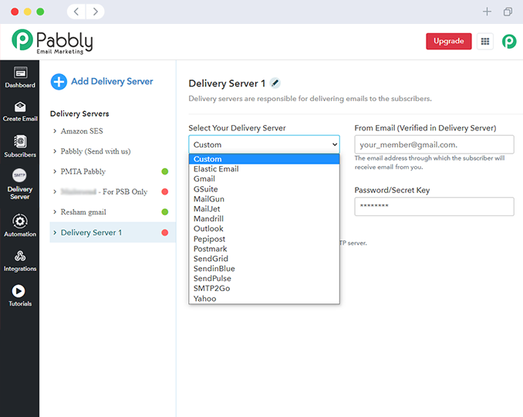The image size is (523, 417).
Task: Click the green Pabbly profile icon
Action: pos(509,42)
